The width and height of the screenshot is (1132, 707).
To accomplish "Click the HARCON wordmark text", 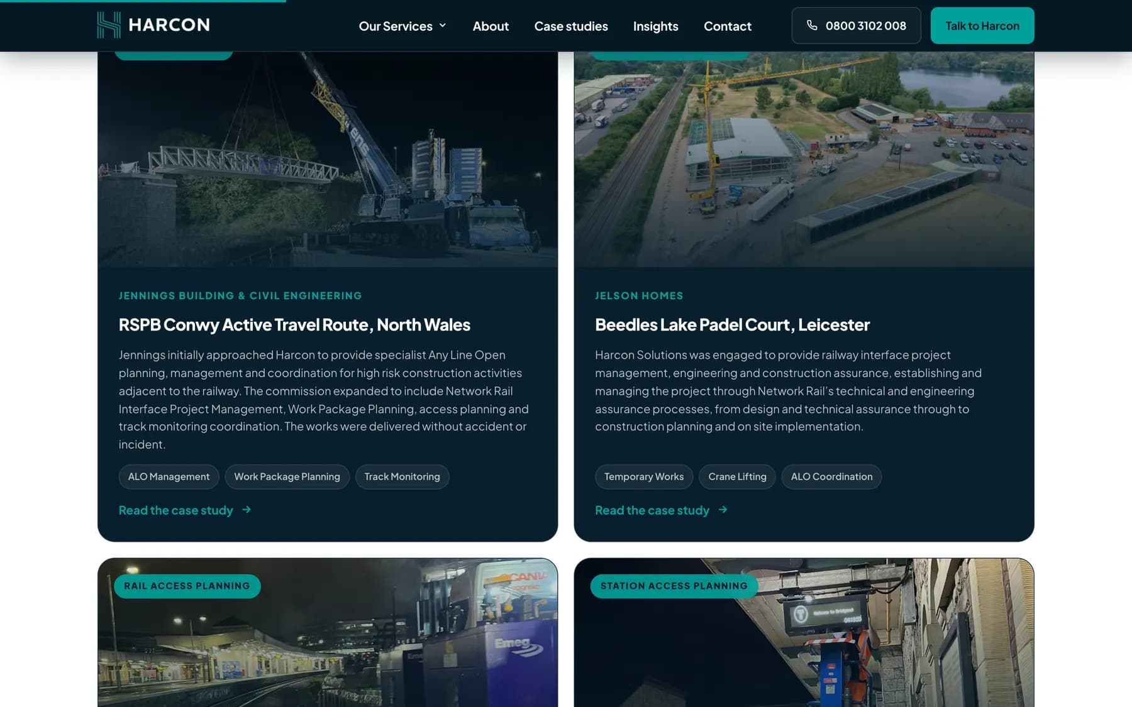I will (x=169, y=25).
